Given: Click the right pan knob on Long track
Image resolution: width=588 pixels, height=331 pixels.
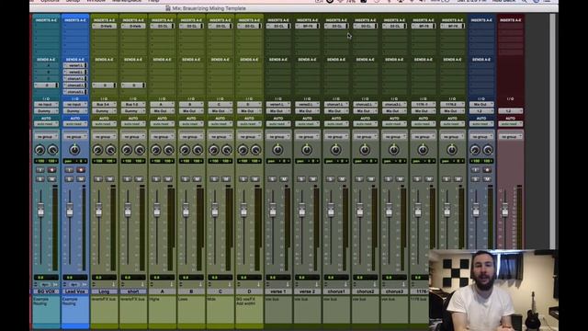Looking at the screenshot, I should (110, 150).
